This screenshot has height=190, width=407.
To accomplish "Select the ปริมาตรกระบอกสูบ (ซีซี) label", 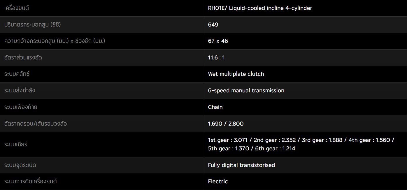I will [x=32, y=25].
